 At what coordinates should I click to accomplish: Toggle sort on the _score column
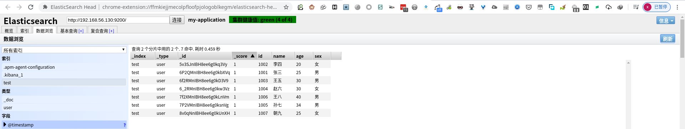[244, 56]
